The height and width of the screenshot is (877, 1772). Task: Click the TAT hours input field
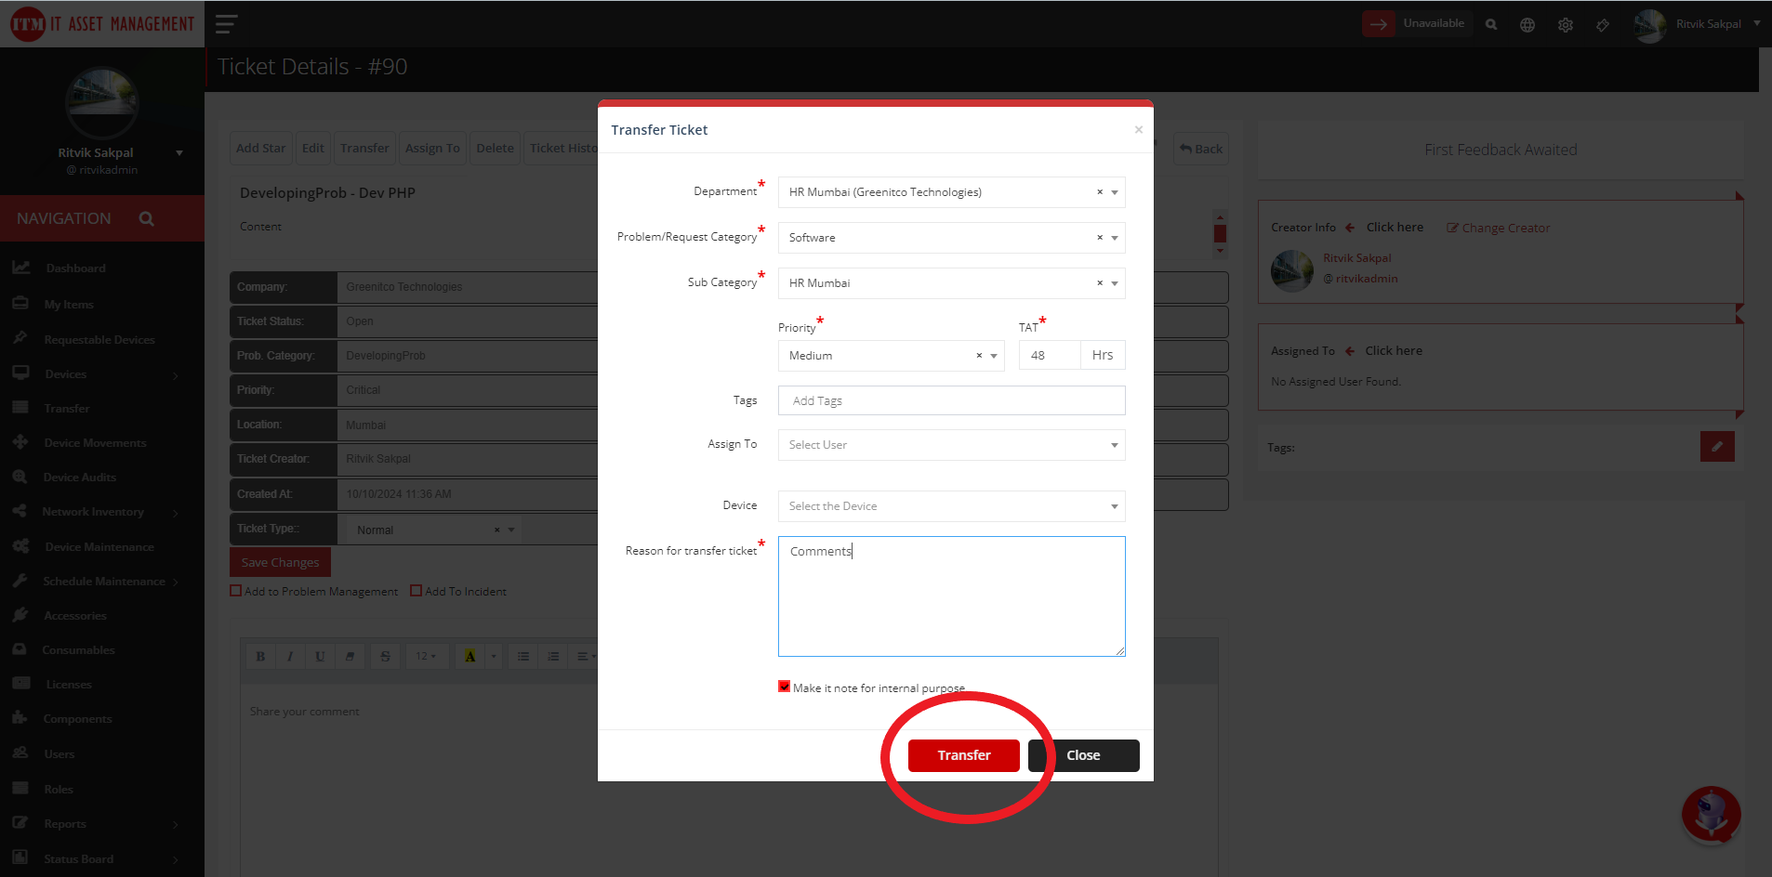point(1050,356)
